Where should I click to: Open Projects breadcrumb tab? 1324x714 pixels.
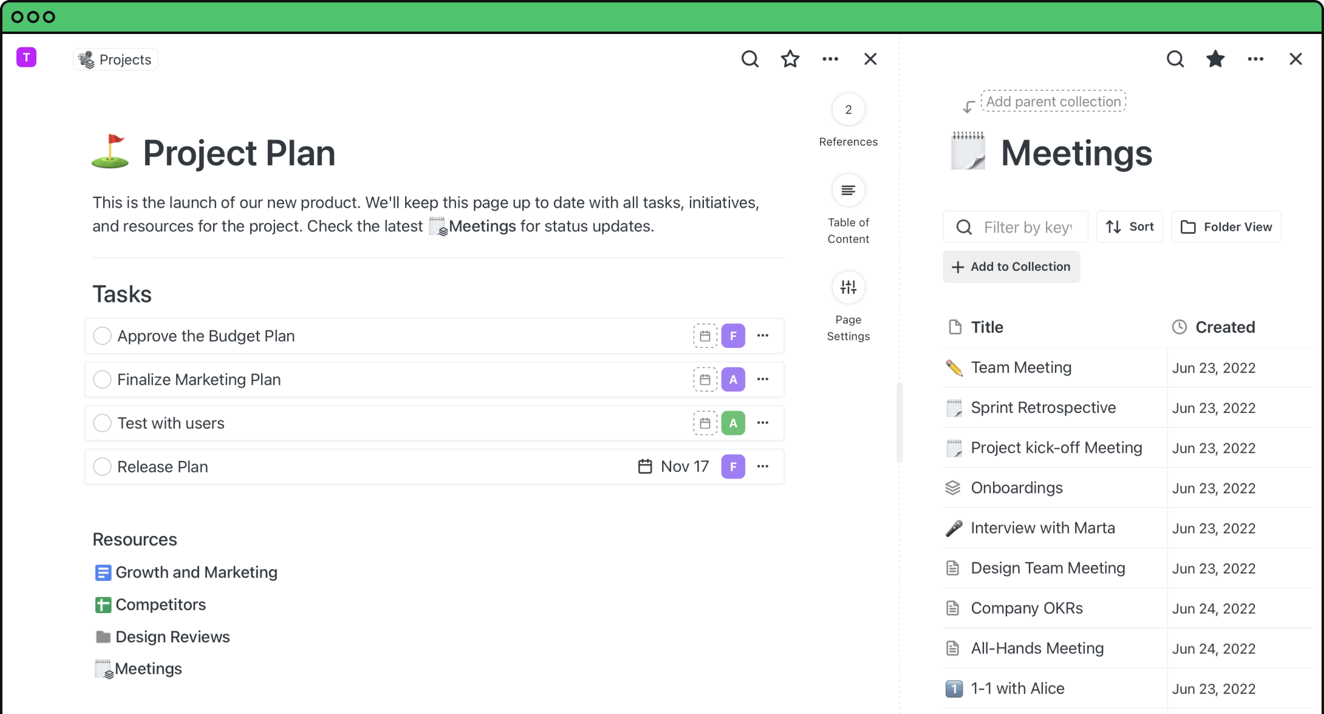click(115, 59)
